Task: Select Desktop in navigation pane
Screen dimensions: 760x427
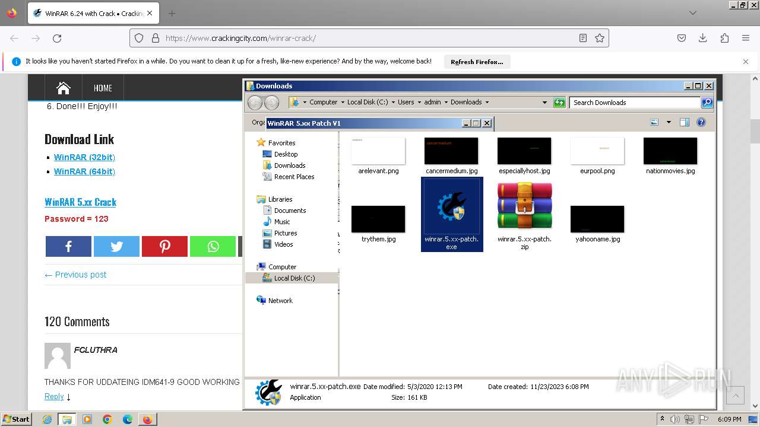Action: click(x=286, y=154)
